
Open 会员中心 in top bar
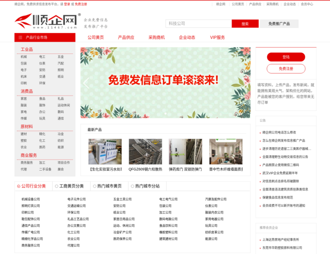click(307, 4)
